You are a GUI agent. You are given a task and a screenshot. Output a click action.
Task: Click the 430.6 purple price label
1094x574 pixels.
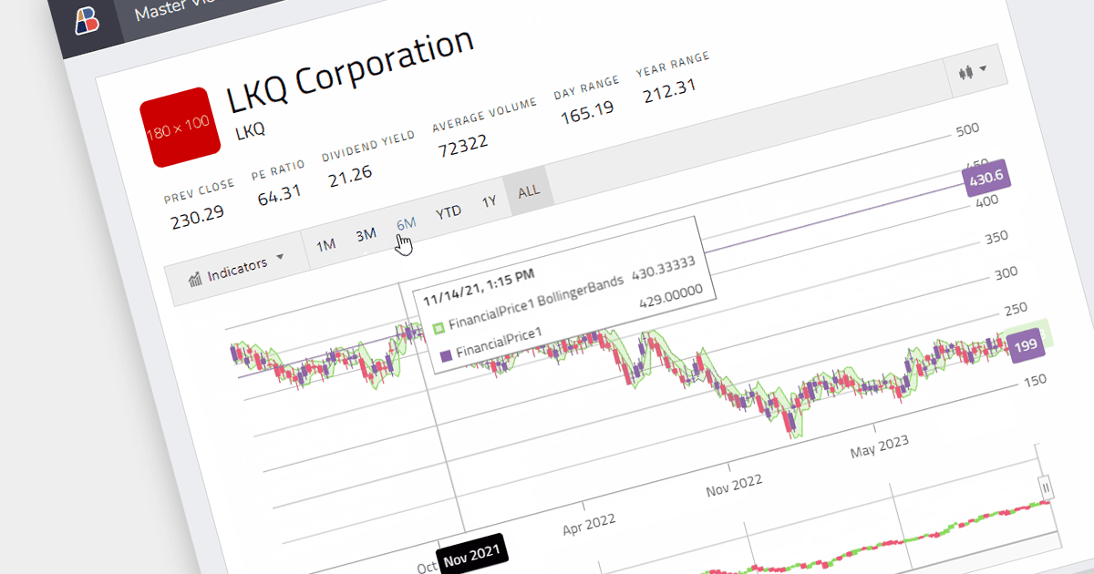pos(985,178)
